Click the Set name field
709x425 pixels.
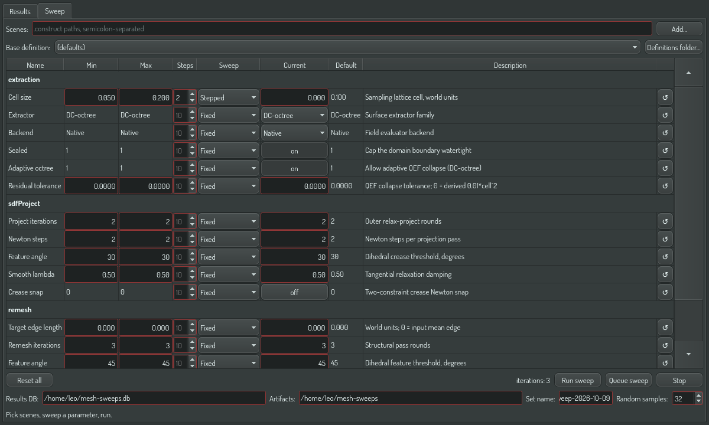pyautogui.click(x=586, y=398)
